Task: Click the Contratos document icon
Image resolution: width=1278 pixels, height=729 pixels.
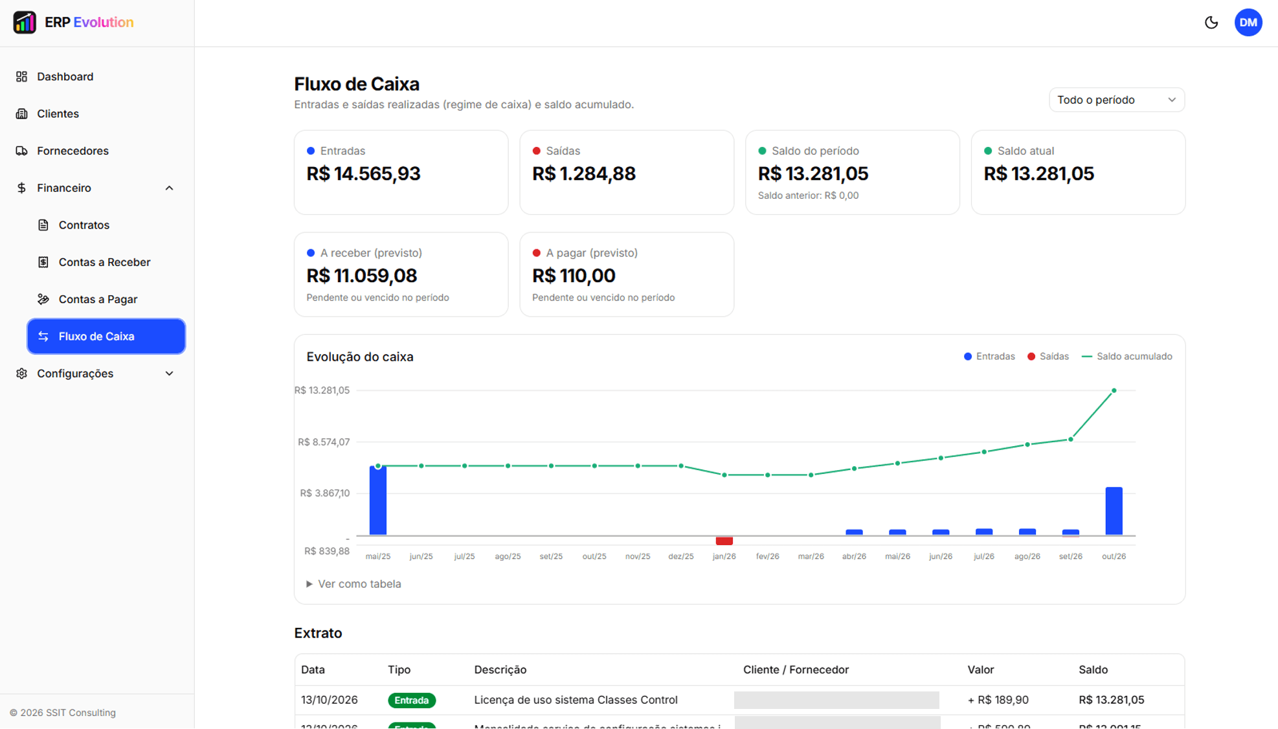Action: coord(43,225)
